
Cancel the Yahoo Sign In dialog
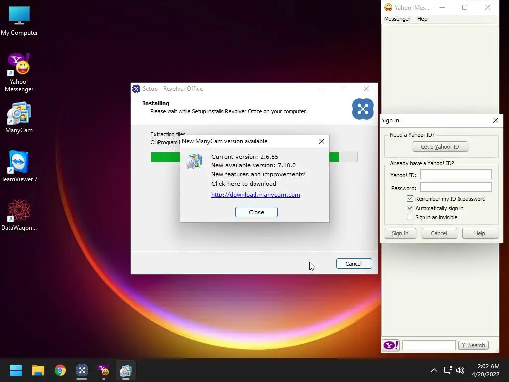pyautogui.click(x=439, y=233)
